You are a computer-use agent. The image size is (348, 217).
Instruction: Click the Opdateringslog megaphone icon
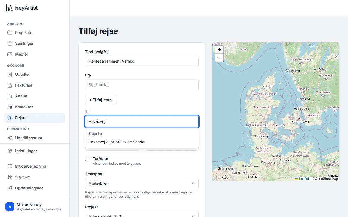point(10,188)
